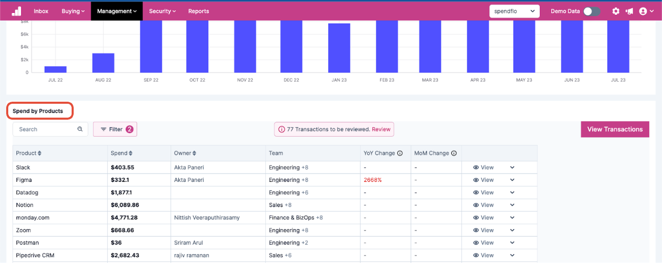View the Figma product details
The width and height of the screenshot is (662, 263).
pyautogui.click(x=483, y=180)
